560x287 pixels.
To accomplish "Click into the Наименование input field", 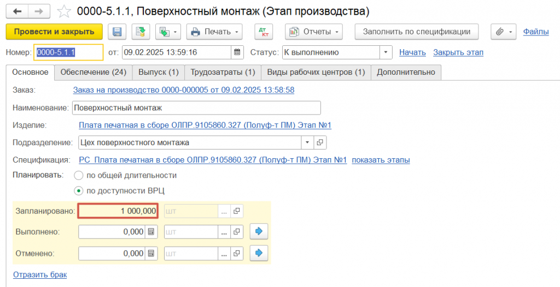I will pyautogui.click(x=196, y=107).
